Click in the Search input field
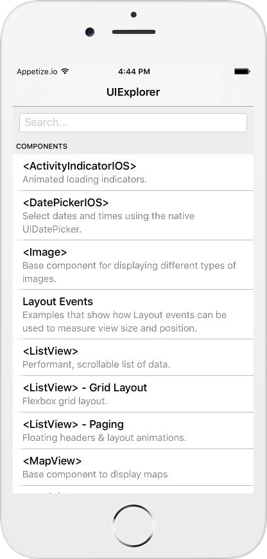This screenshot has width=267, height=559. tap(133, 123)
